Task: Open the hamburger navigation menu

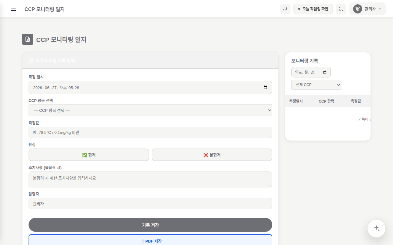Action: coord(14,9)
